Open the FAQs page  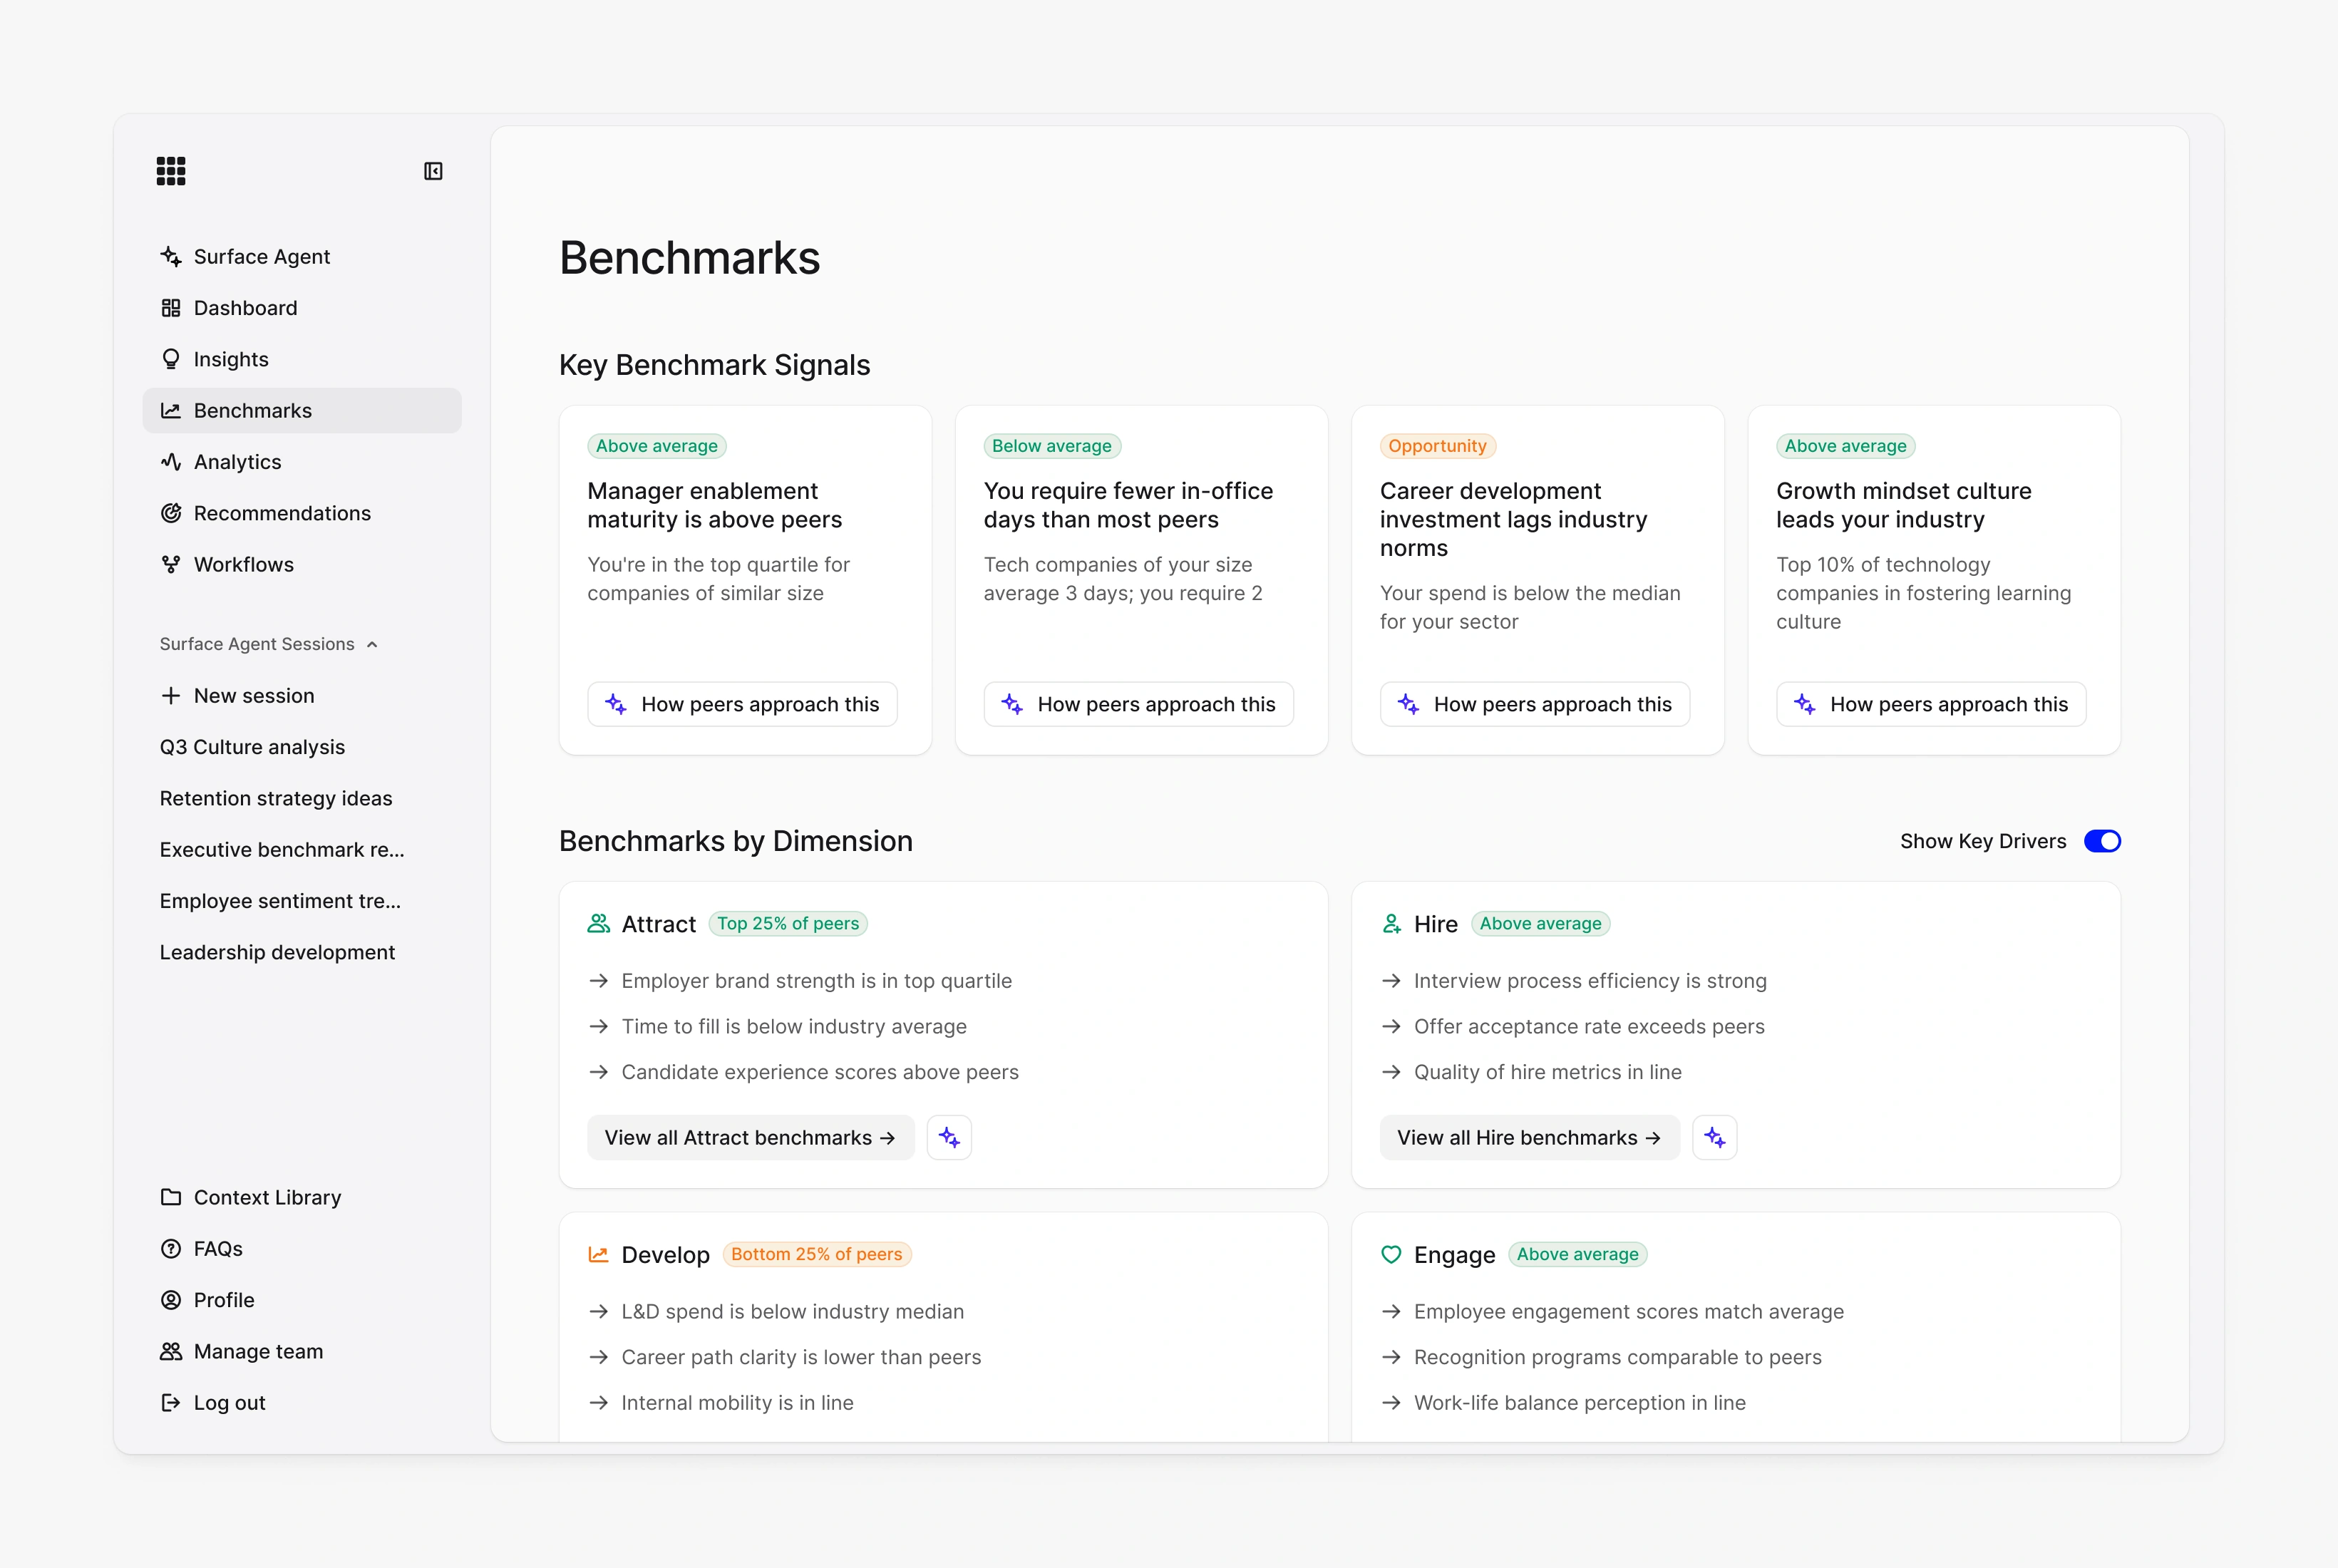pyautogui.click(x=302, y=1249)
